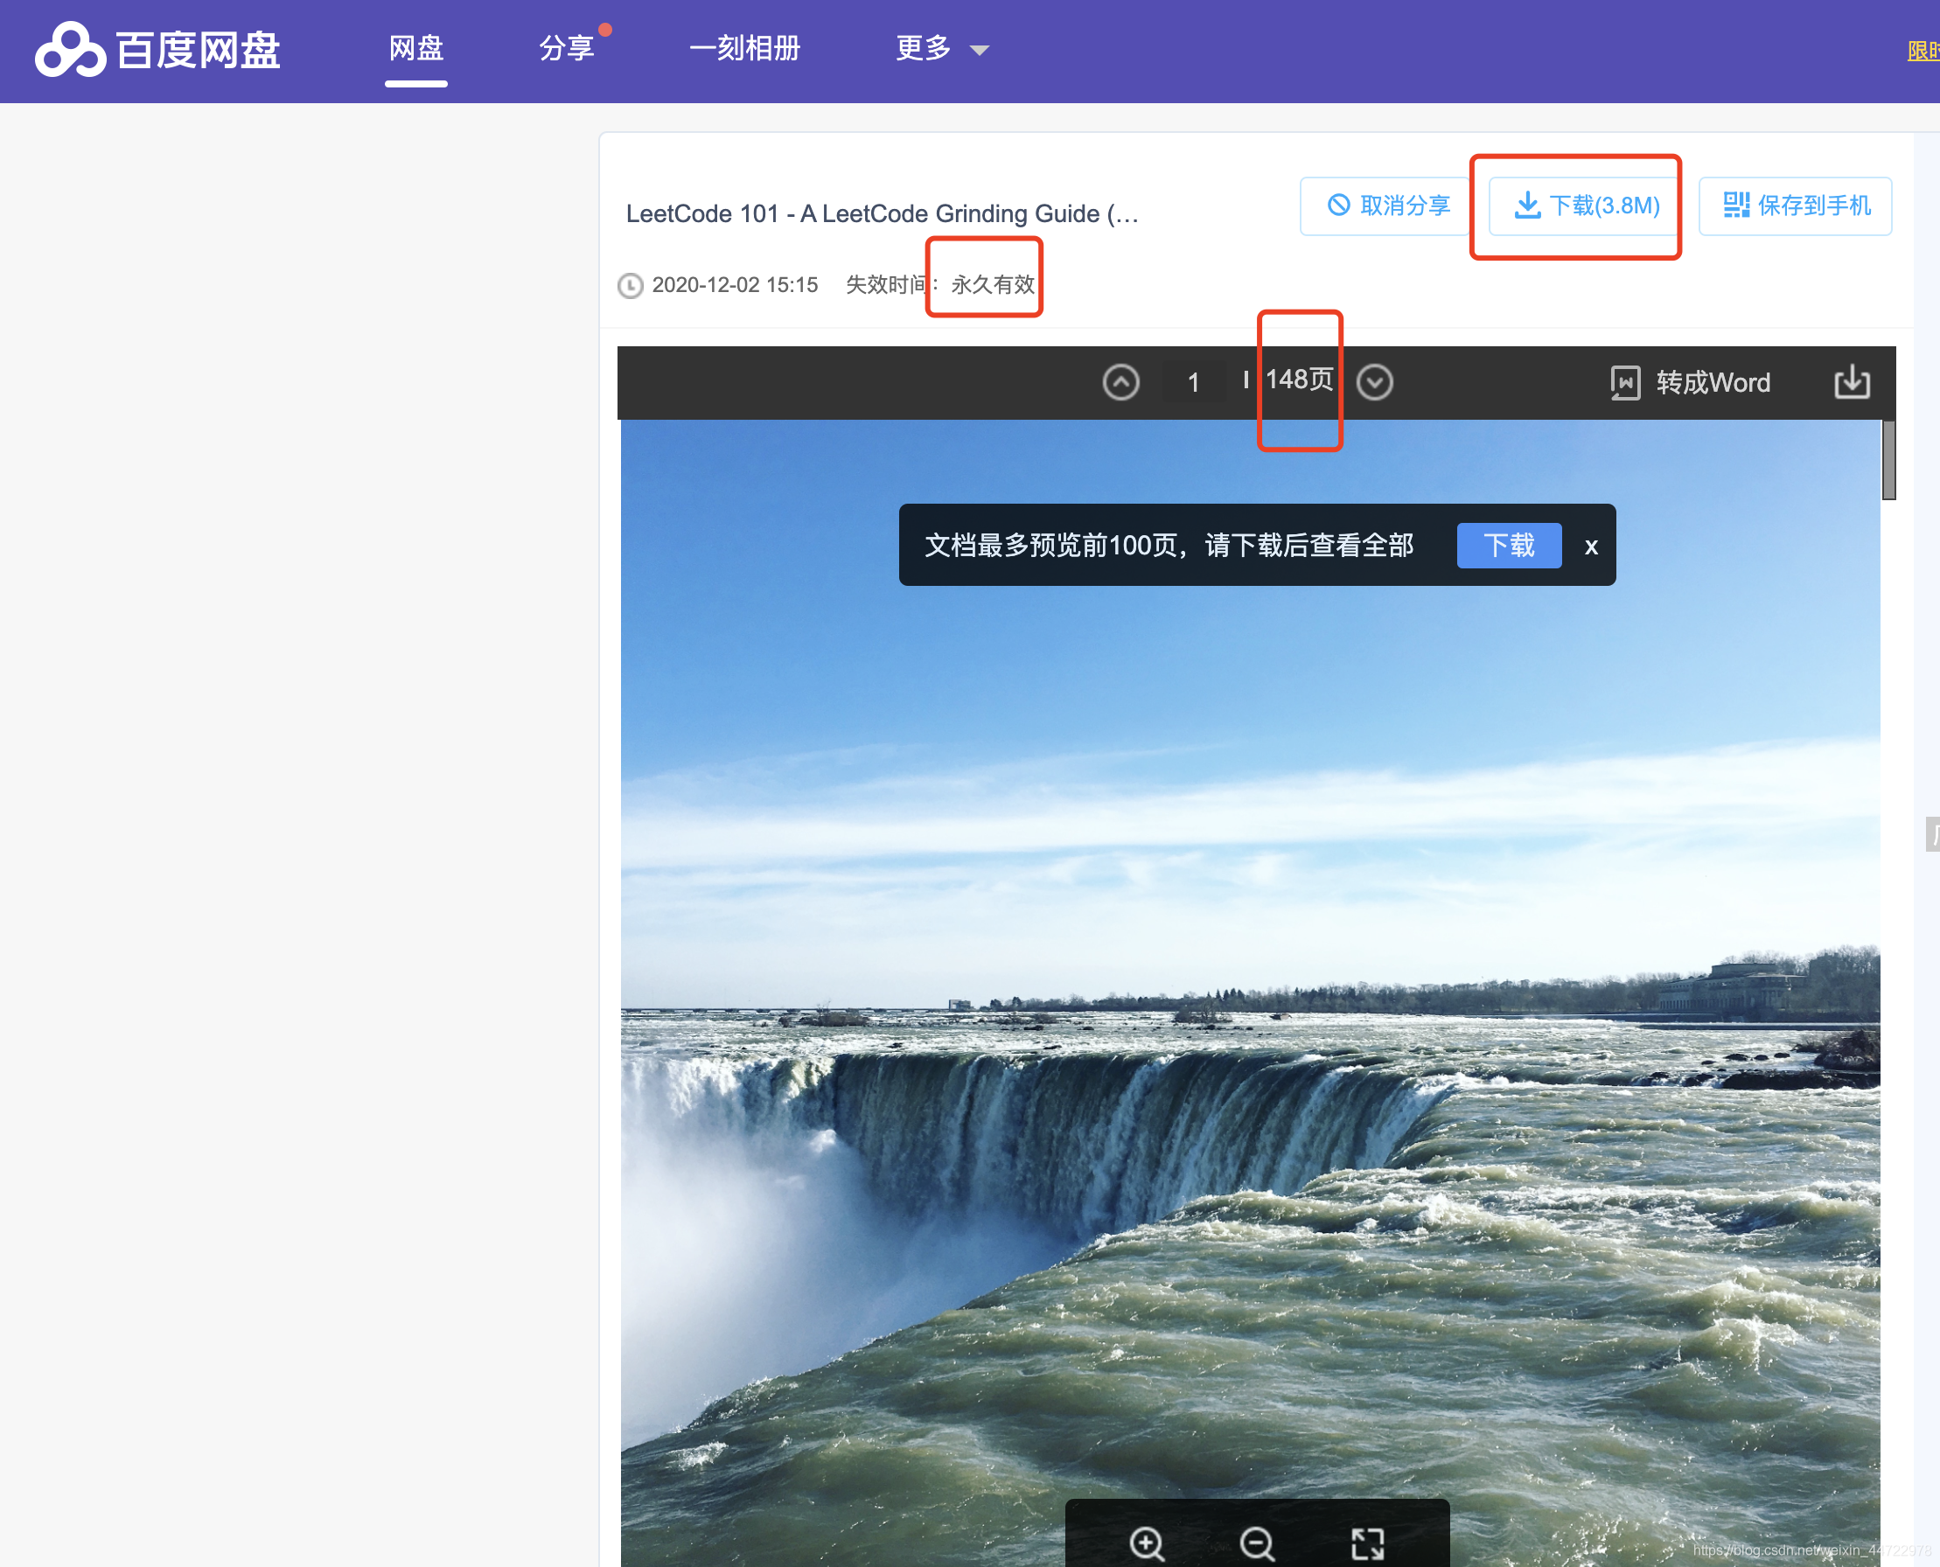1940x1567 pixels.
Task: Go to previous page with up arrow
Action: pyautogui.click(x=1120, y=382)
